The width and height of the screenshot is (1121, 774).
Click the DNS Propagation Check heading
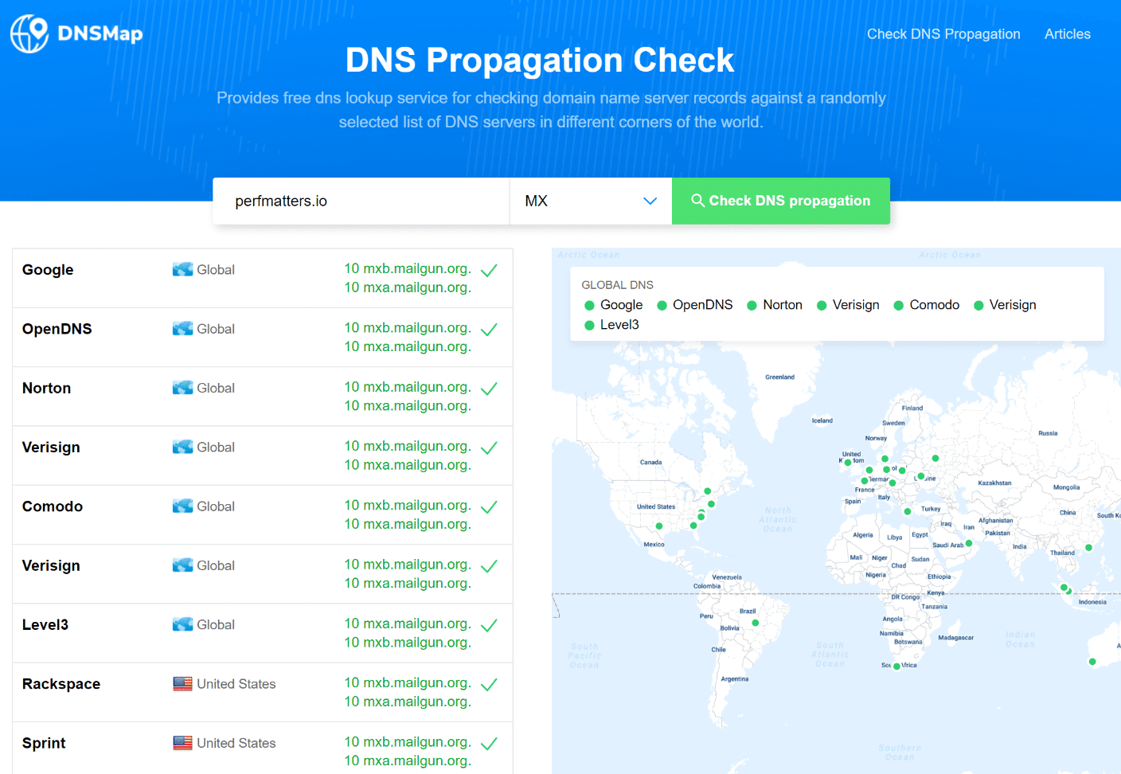pyautogui.click(x=540, y=61)
